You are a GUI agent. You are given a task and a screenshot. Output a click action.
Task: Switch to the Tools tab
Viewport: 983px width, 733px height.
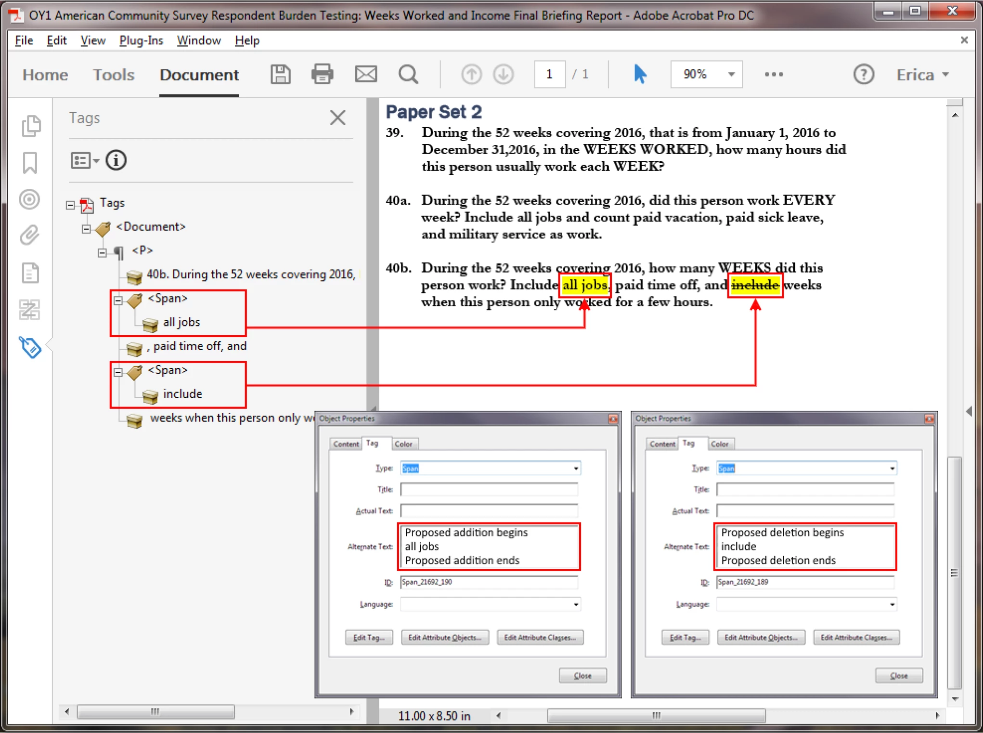[114, 75]
